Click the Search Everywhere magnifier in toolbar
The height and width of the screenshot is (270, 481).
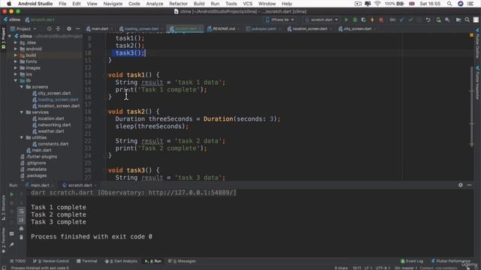click(467, 20)
